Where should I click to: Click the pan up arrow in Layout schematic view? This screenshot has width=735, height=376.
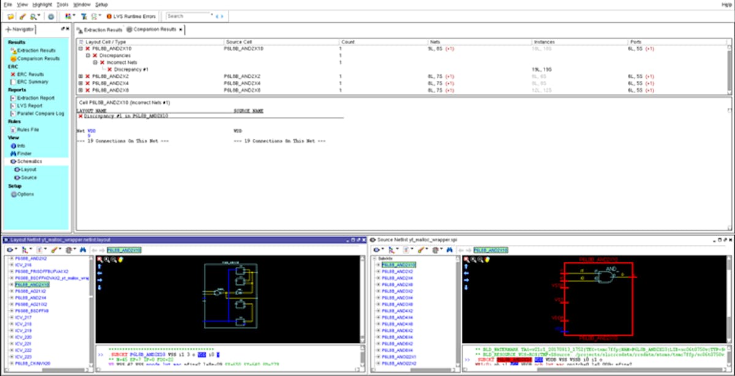100,267
